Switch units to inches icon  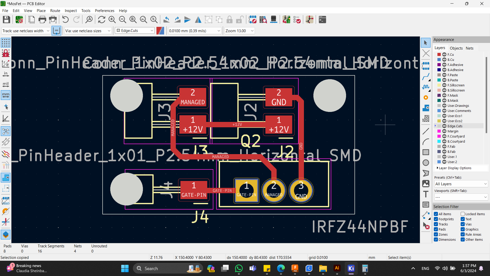6,74
